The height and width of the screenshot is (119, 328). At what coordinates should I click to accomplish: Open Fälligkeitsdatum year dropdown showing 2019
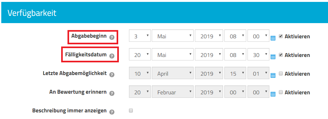click(x=209, y=54)
